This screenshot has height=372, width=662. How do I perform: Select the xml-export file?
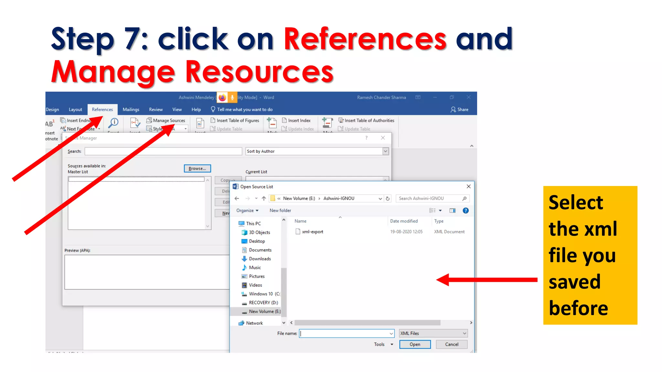(x=309, y=232)
